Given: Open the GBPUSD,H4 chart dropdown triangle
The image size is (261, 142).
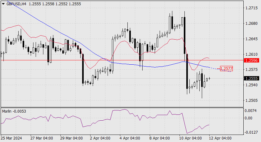Looking at the screenshot, I should coord(3,4).
